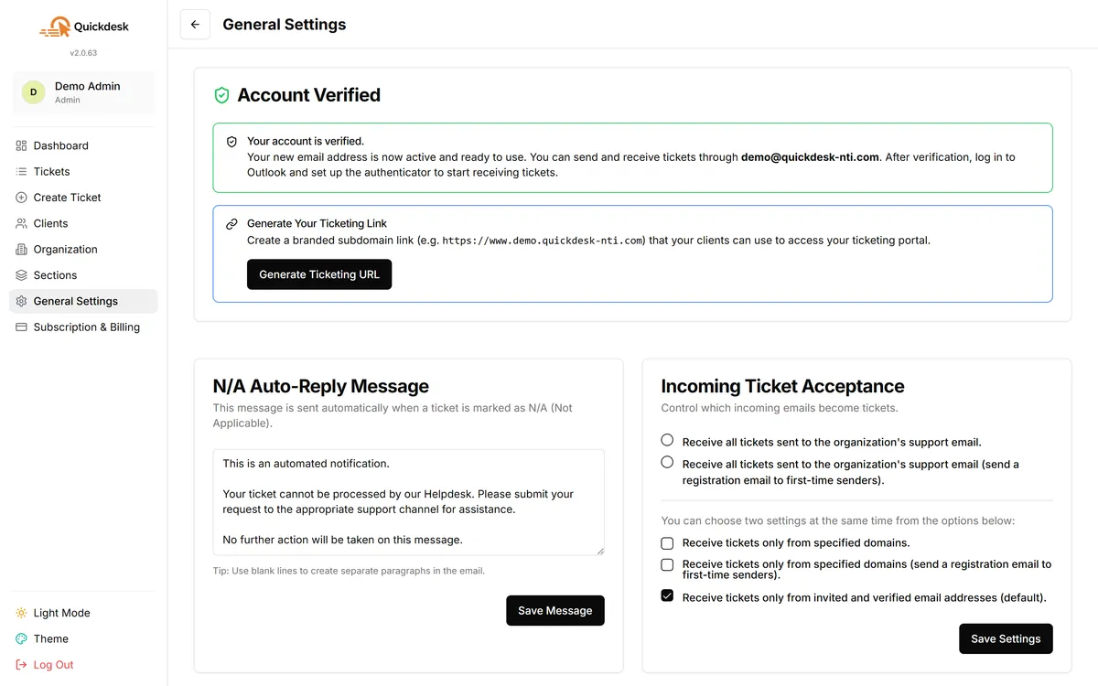Click 'Control which incoming emails become tickets.' text

click(x=780, y=408)
